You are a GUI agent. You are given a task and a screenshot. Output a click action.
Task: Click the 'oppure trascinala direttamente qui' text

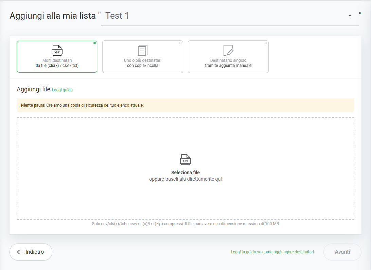[185, 179]
